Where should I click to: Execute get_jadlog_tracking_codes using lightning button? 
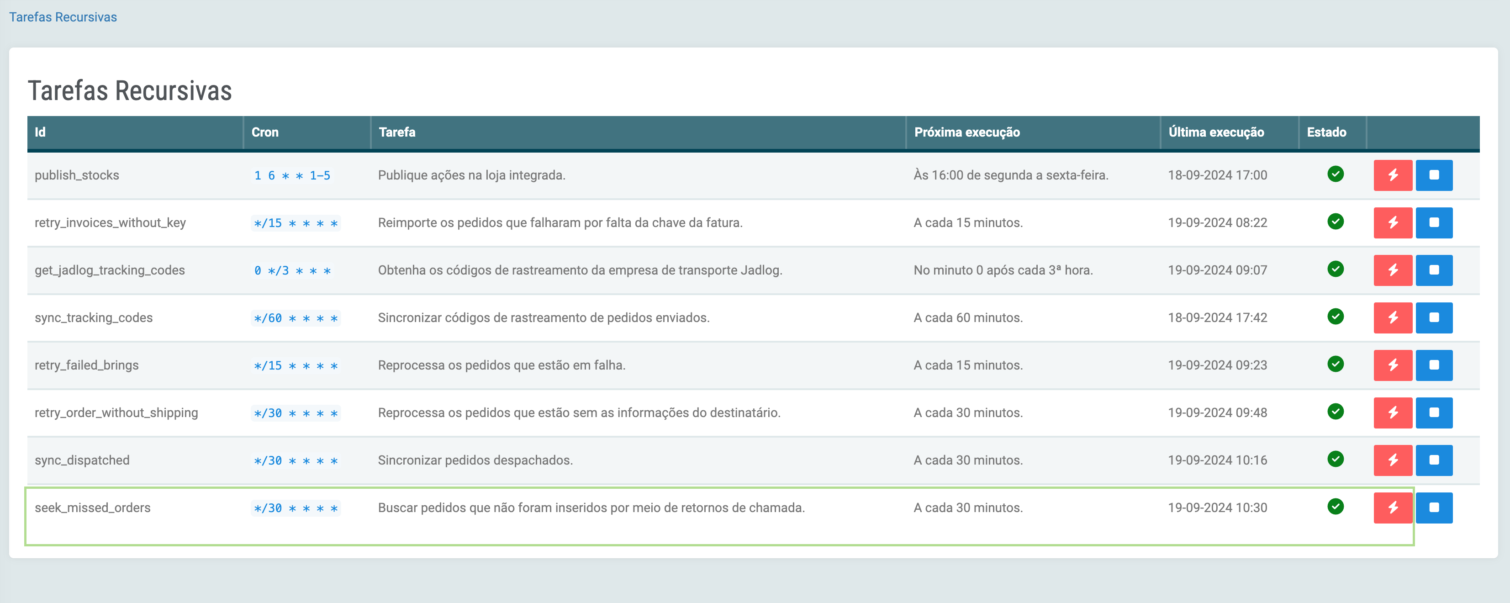tap(1393, 270)
